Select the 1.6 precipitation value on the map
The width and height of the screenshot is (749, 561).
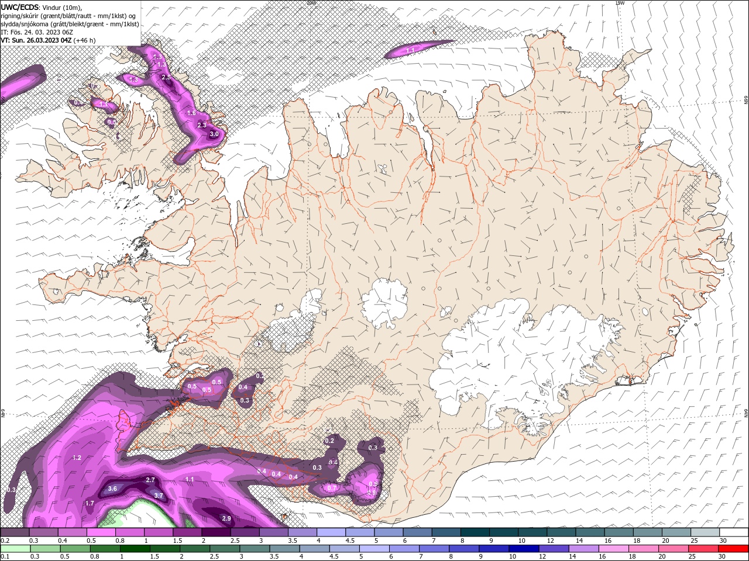[x=191, y=113]
